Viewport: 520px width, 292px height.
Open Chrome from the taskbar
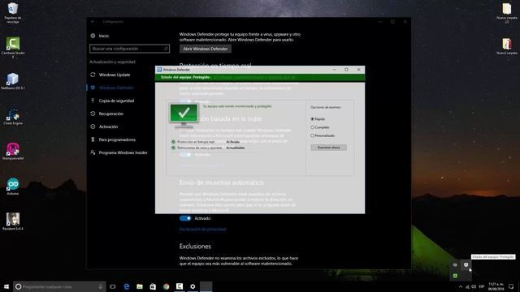click(166, 286)
